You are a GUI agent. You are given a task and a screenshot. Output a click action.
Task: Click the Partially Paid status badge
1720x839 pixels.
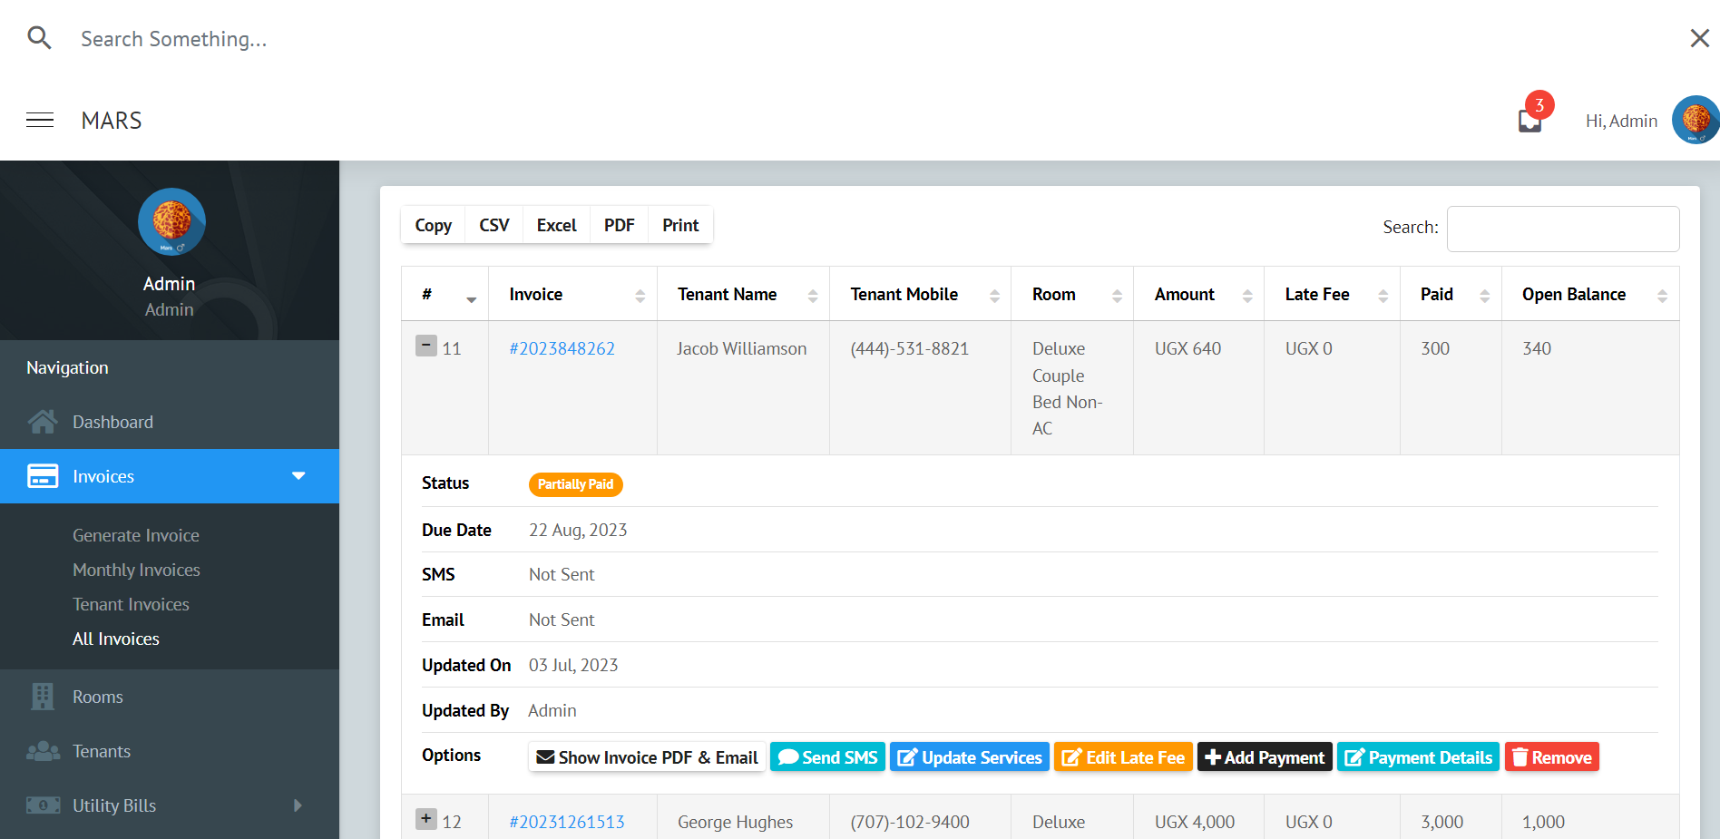[x=575, y=484]
